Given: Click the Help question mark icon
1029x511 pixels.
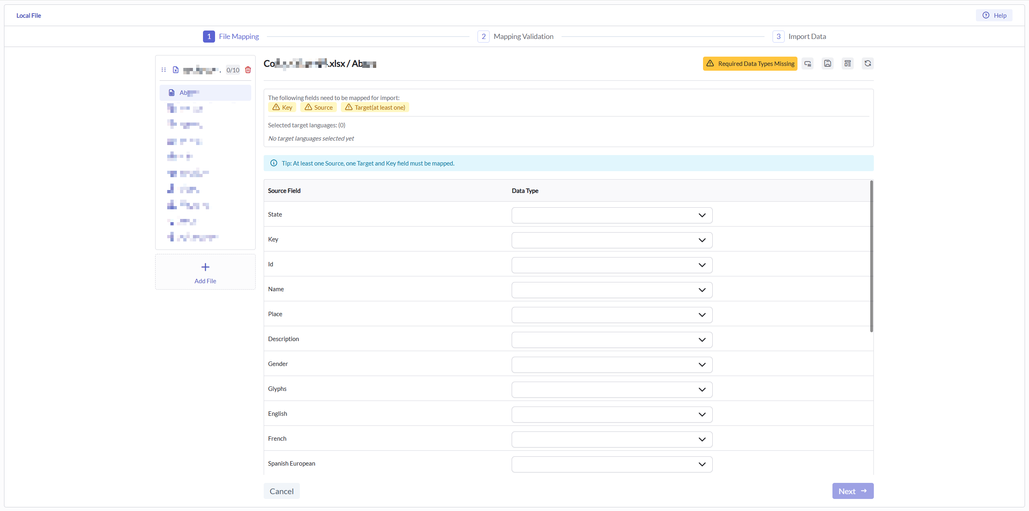Looking at the screenshot, I should (x=986, y=15).
